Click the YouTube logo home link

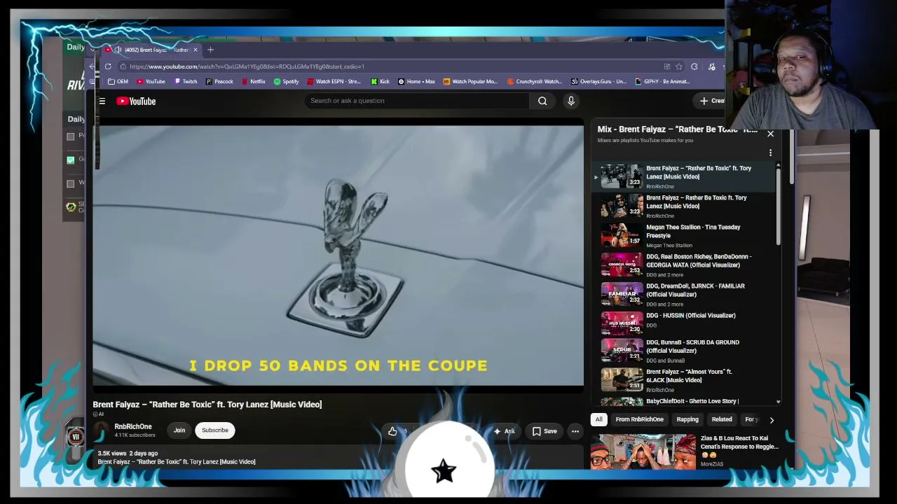(x=136, y=101)
